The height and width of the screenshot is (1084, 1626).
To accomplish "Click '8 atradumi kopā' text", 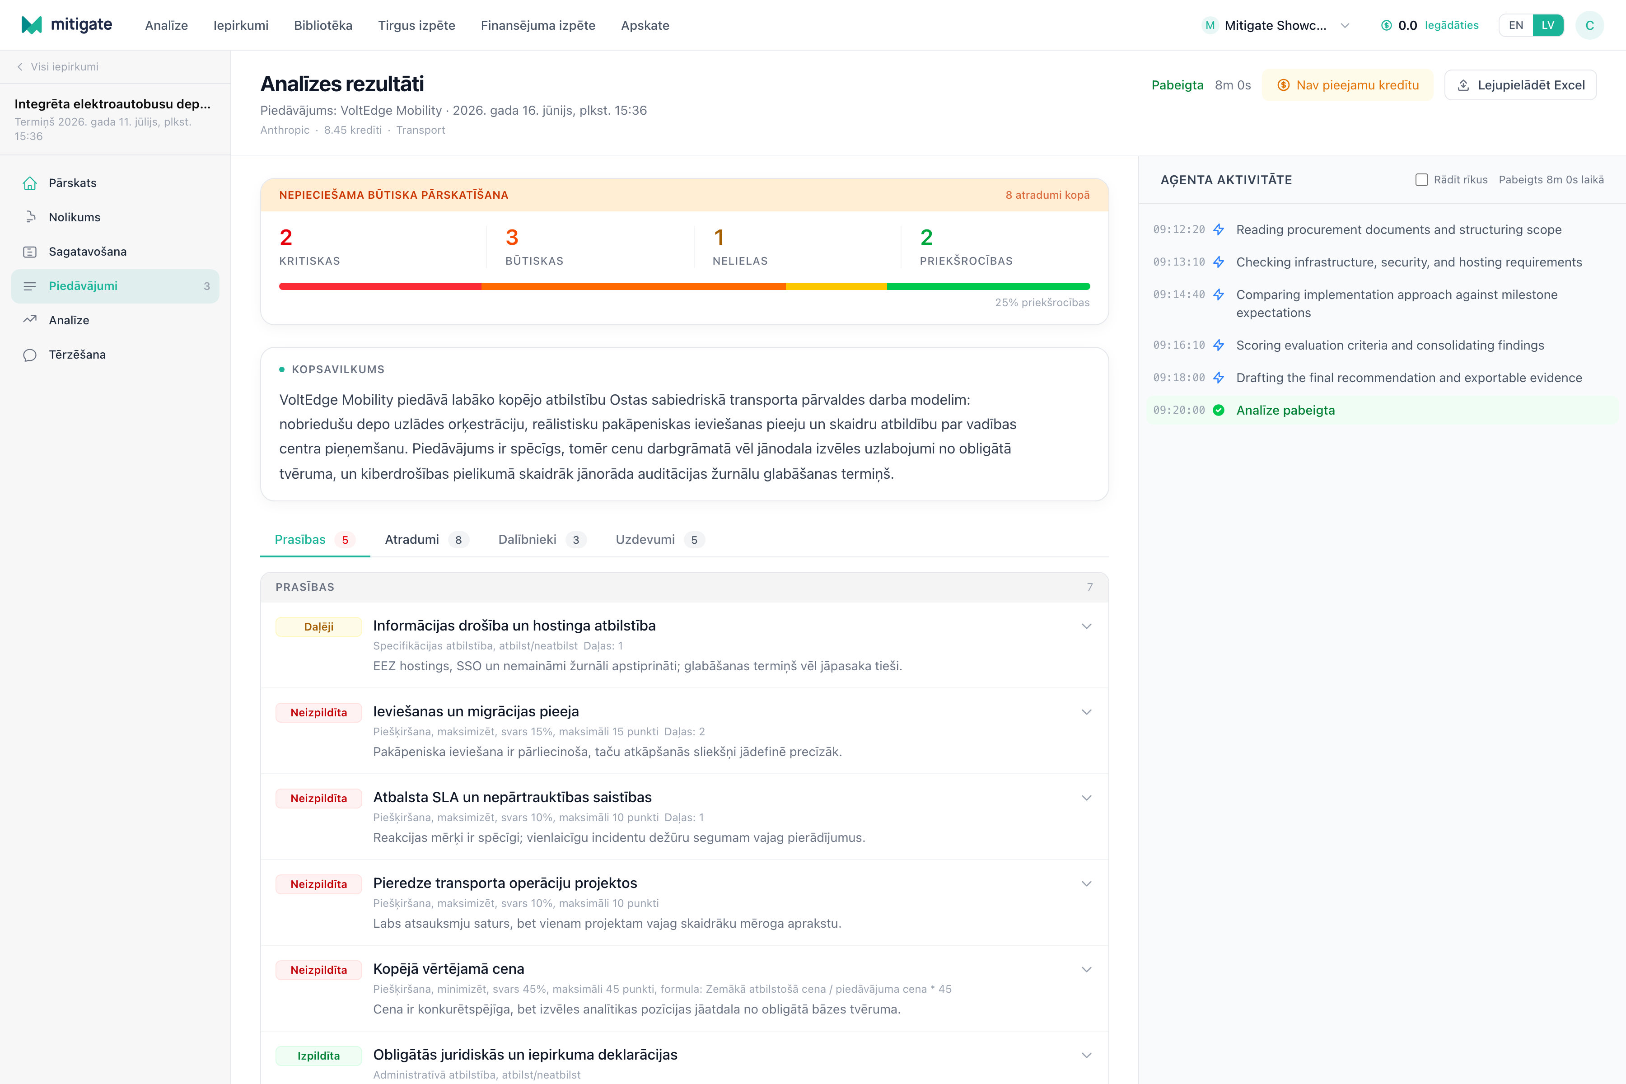I will (1047, 195).
